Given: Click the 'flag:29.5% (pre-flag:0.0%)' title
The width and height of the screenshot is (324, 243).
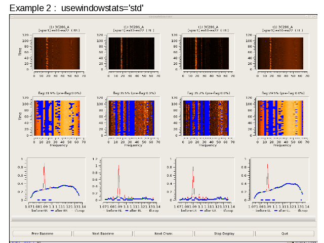Looking at the screenshot, I should 283,93.
